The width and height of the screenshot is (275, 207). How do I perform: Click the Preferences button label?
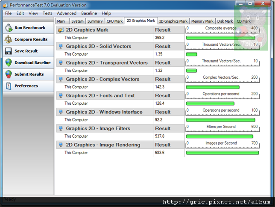(26, 86)
